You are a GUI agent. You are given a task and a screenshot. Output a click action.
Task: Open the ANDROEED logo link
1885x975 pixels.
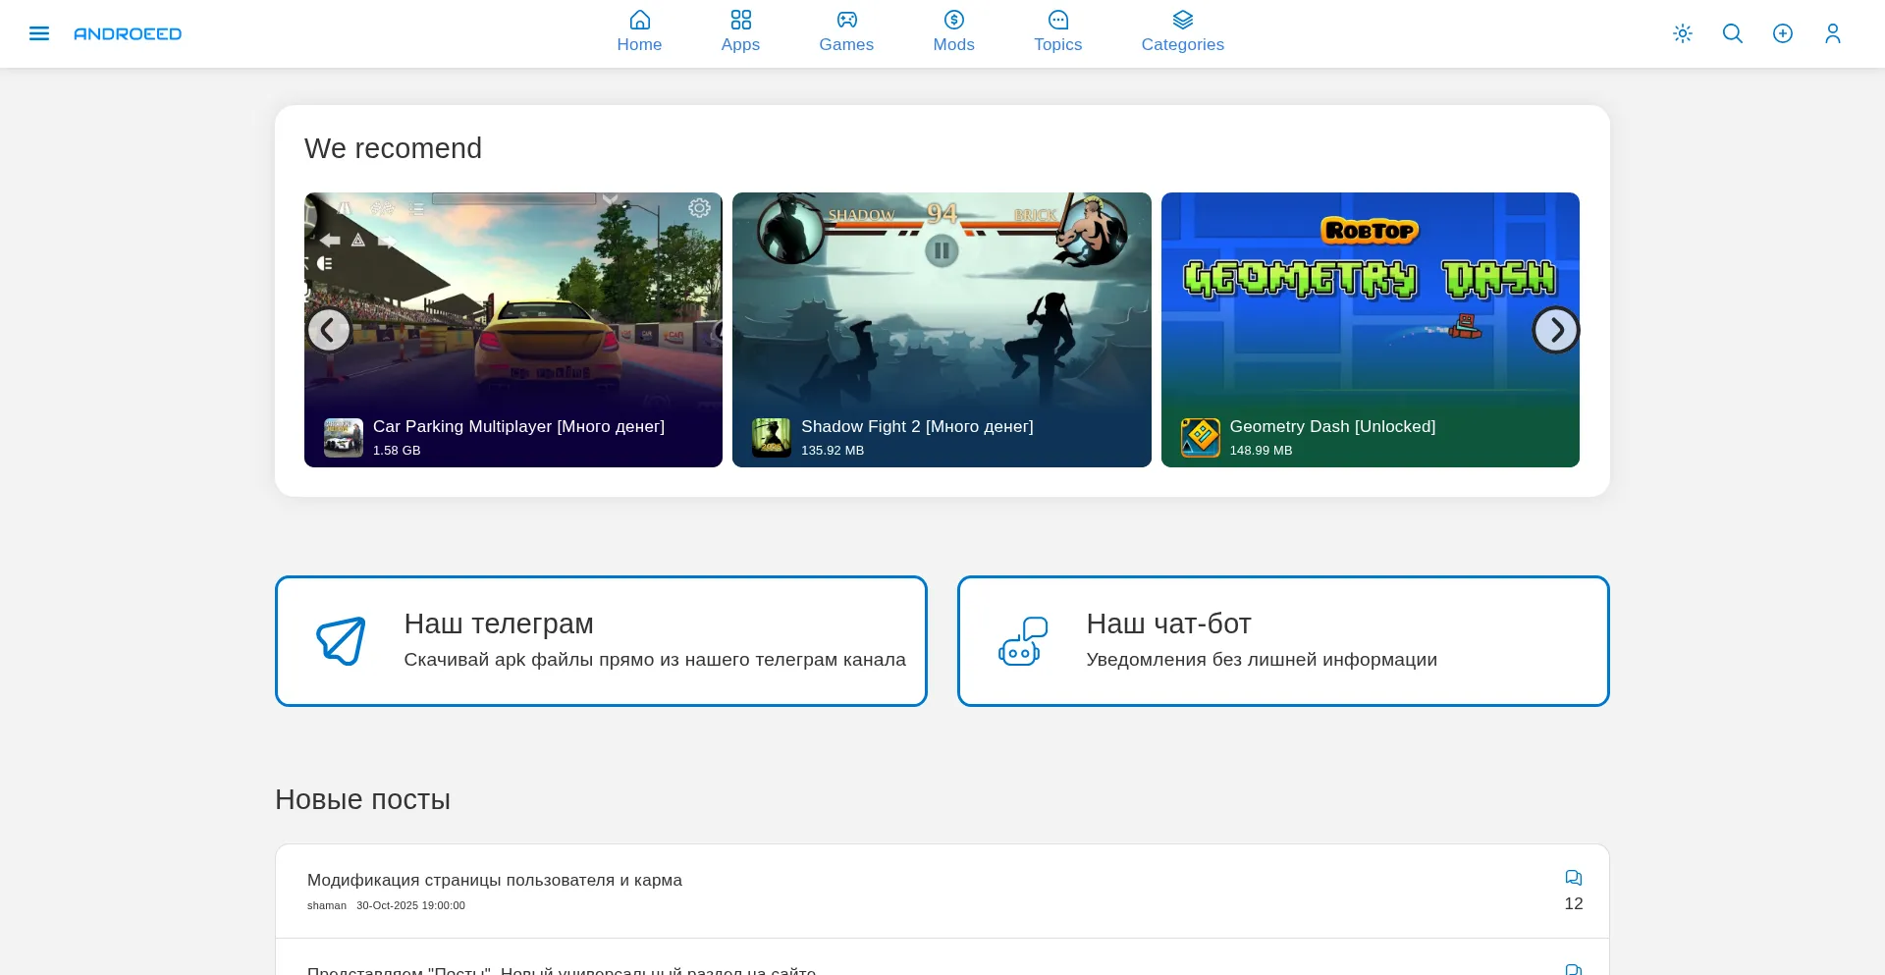point(128,33)
